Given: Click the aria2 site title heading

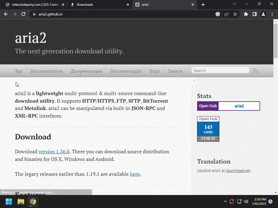Looking at the screenshot, I should pyautogui.click(x=31, y=38).
